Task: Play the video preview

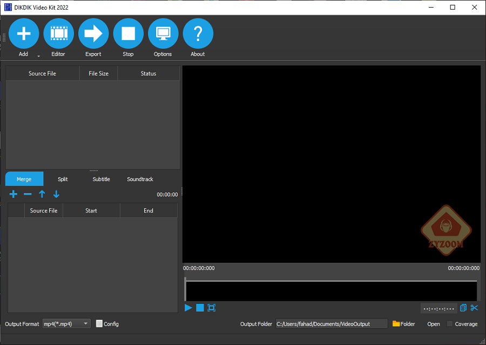Action: pos(188,308)
